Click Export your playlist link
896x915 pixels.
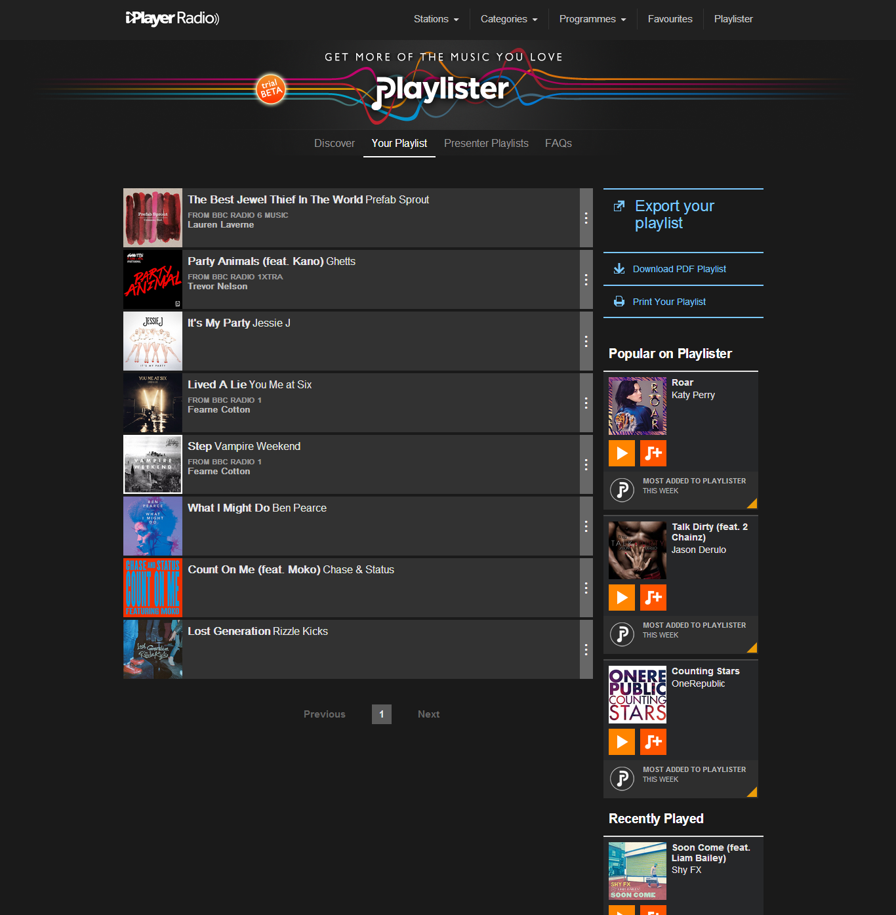click(x=675, y=214)
